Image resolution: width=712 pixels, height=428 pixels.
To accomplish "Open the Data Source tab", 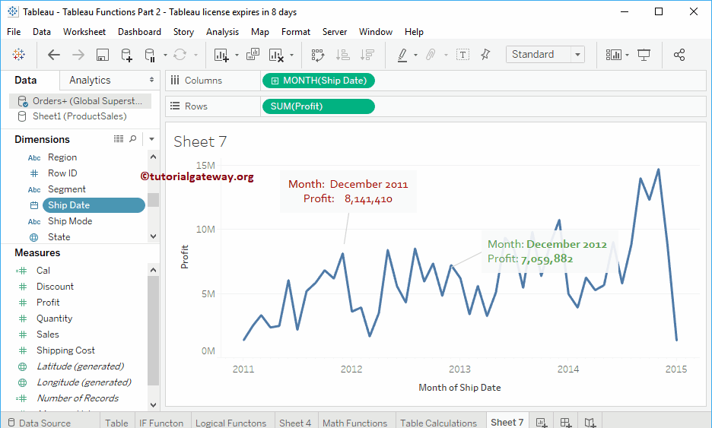I will (x=40, y=423).
